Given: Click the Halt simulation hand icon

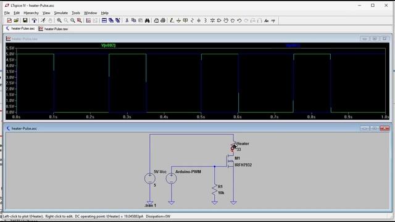Looking at the screenshot, I should [50, 20].
